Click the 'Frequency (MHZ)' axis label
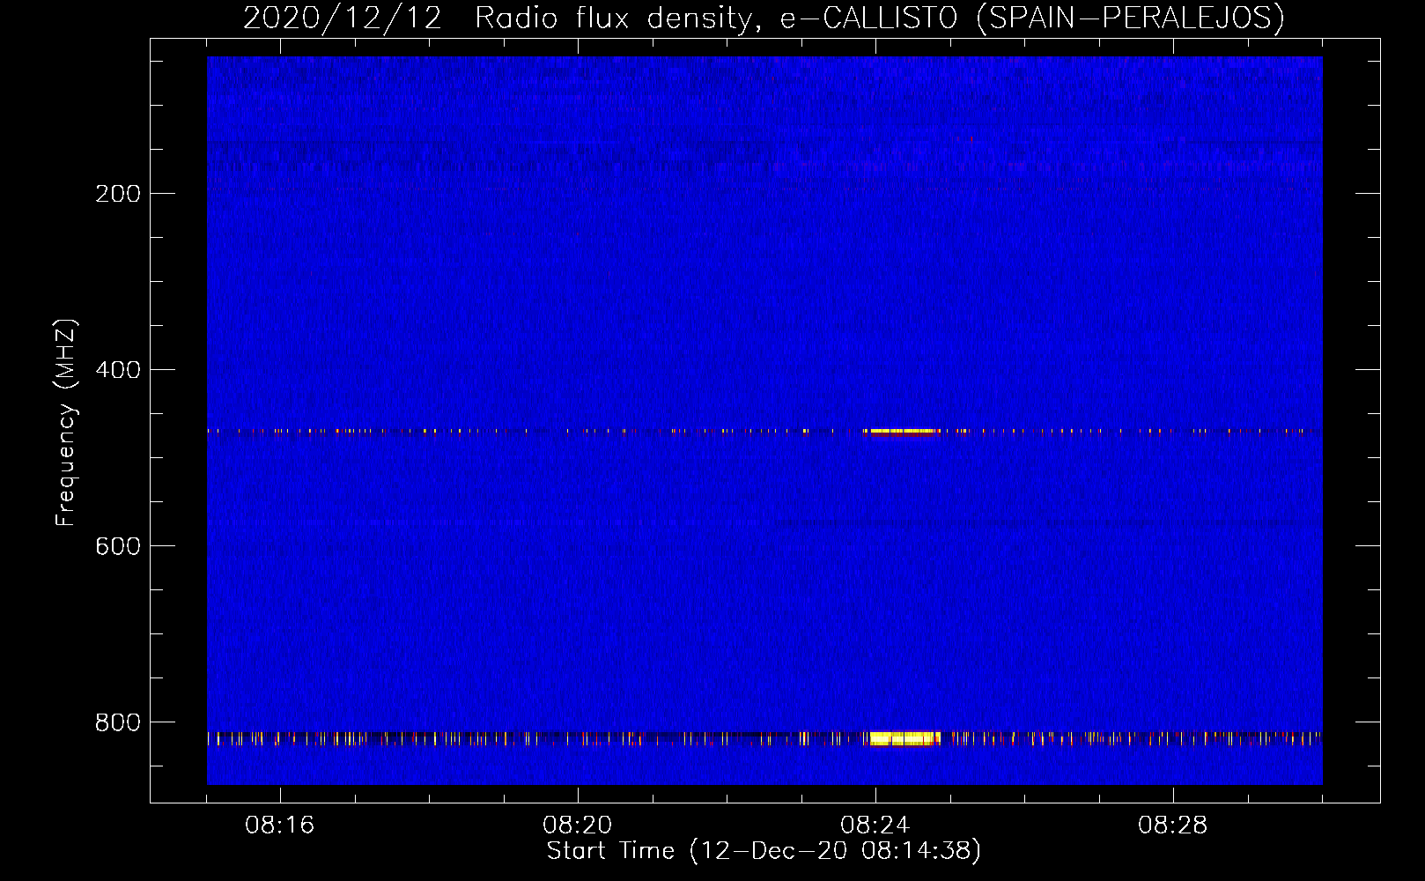Viewport: 1425px width, 881px height. pos(66,423)
